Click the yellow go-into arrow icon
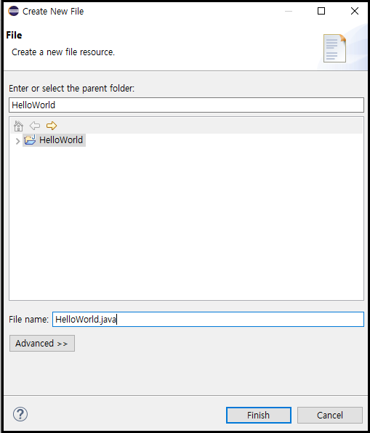370x433 pixels. (52, 126)
